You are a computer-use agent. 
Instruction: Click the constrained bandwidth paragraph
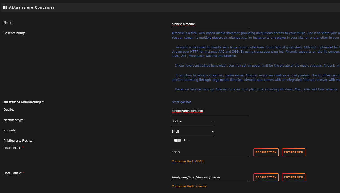tap(257, 66)
